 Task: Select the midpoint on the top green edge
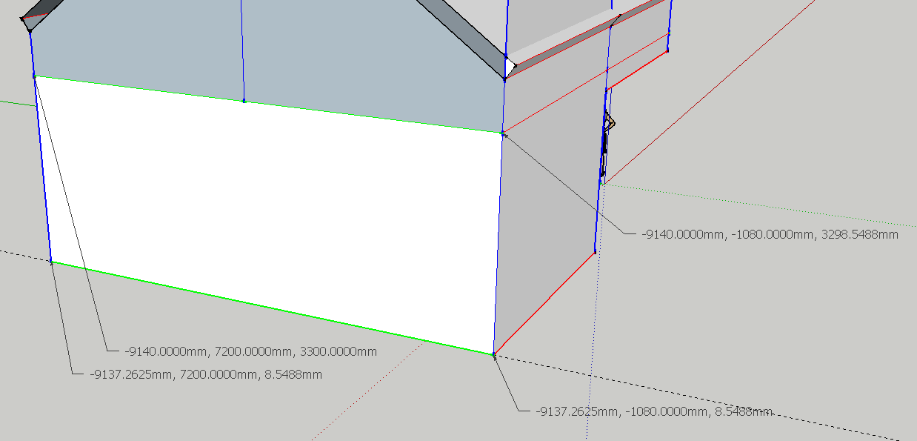[x=244, y=101]
